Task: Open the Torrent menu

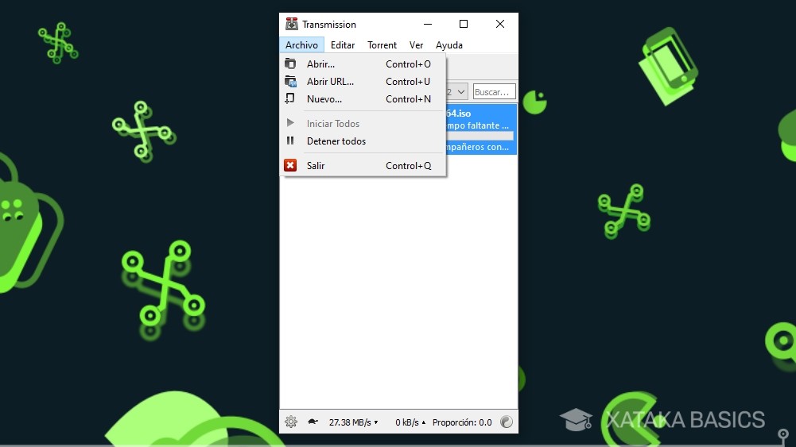Action: tap(382, 45)
